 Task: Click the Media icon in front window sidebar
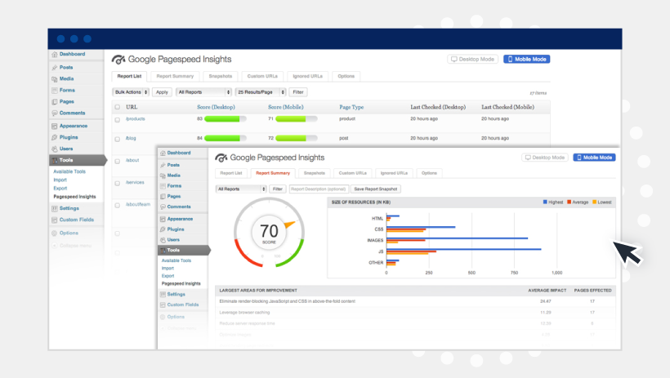pos(163,176)
